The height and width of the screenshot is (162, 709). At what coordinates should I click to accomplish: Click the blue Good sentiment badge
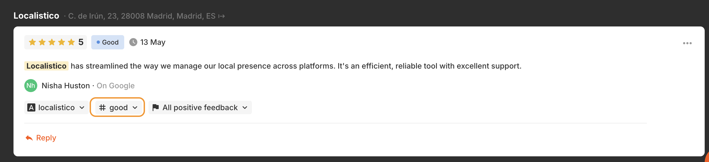[108, 42]
